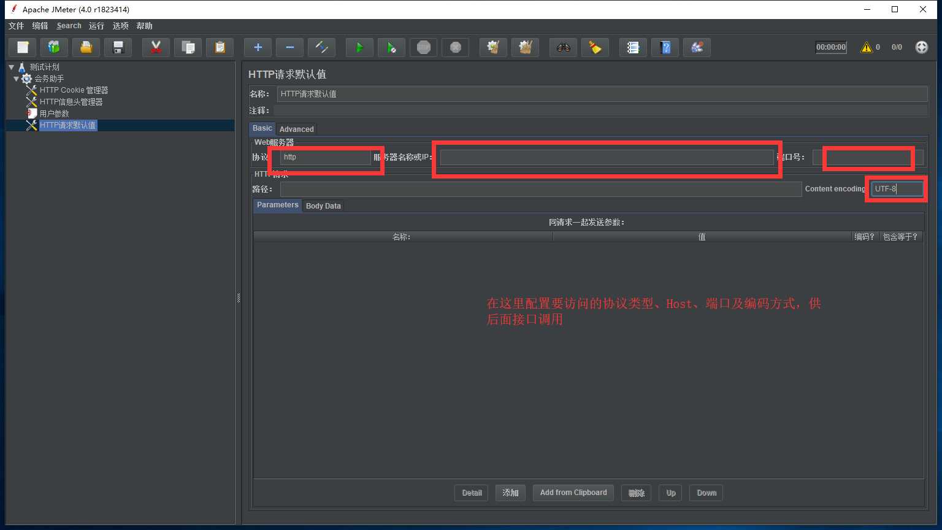Select HTTP请求默认值 tree item
Screen dimensions: 942x530
[x=67, y=125]
